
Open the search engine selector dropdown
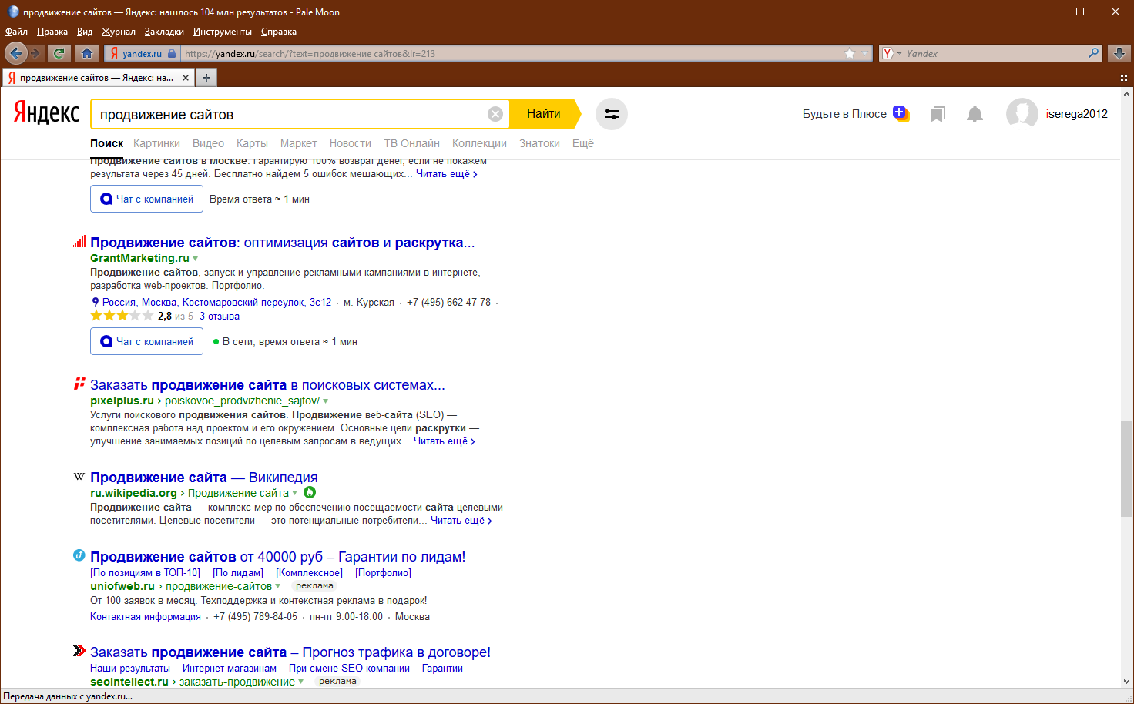pos(891,53)
